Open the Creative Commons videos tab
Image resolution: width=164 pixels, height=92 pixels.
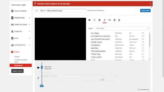(95, 20)
